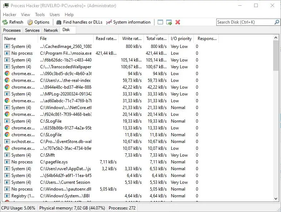The width and height of the screenshot is (281, 212).
Task: Click the 3,2 kB/s read rate cell
Action: click(109, 169)
